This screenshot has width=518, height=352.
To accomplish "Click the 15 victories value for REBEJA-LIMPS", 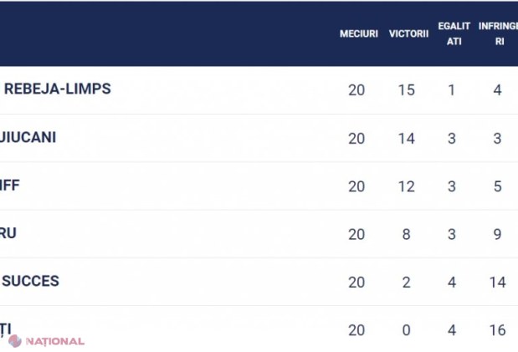I will point(407,90).
